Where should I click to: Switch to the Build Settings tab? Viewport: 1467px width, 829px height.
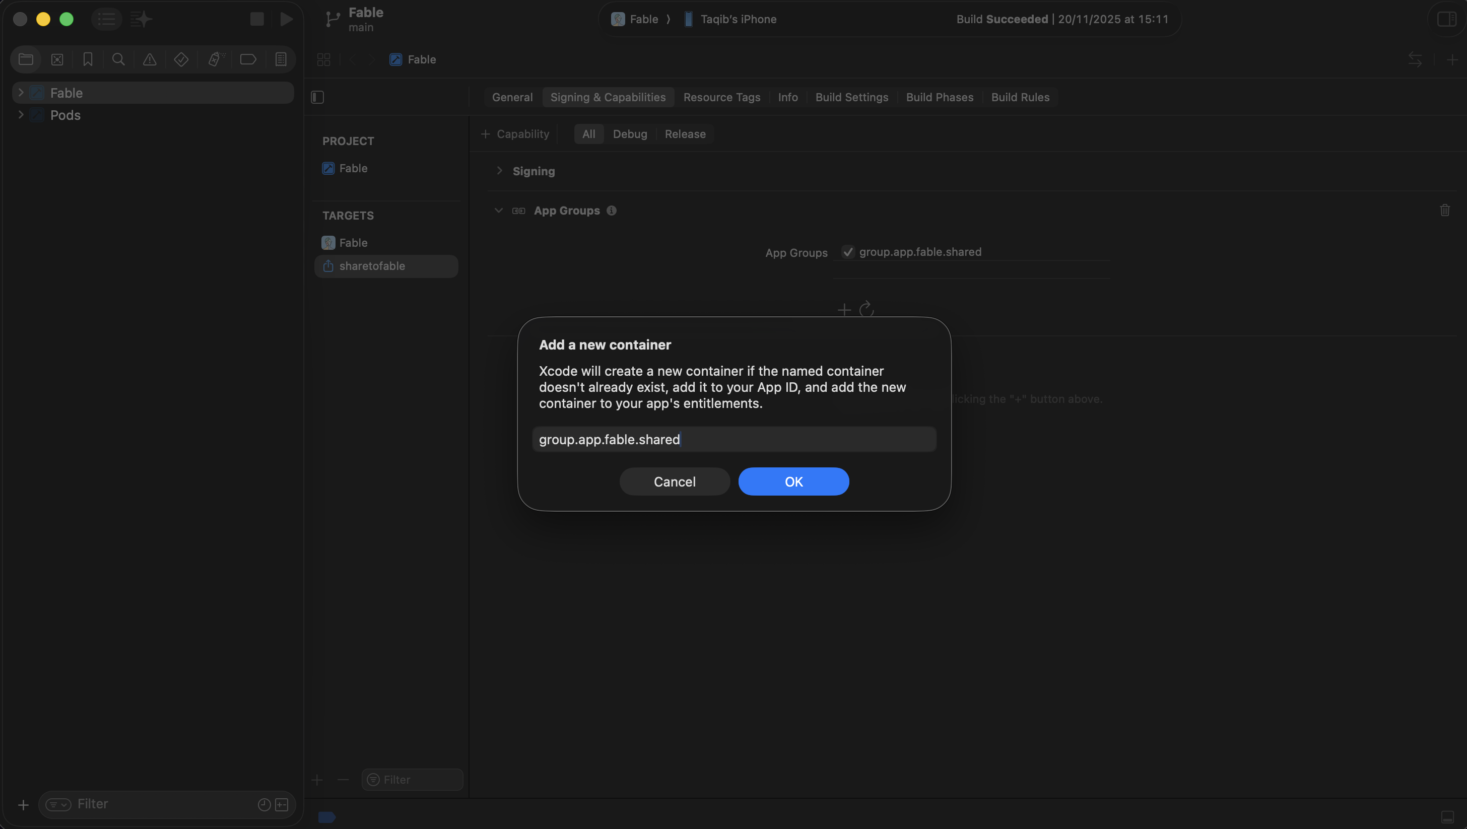point(851,97)
